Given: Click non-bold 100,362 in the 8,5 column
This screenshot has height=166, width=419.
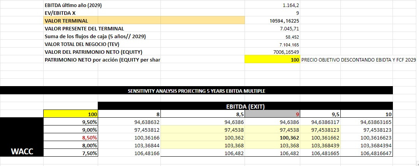Looking at the screenshot, I should [203, 138].
